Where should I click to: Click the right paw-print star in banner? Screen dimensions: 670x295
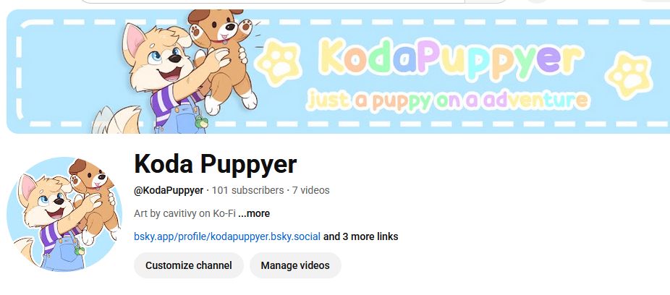[629, 76]
